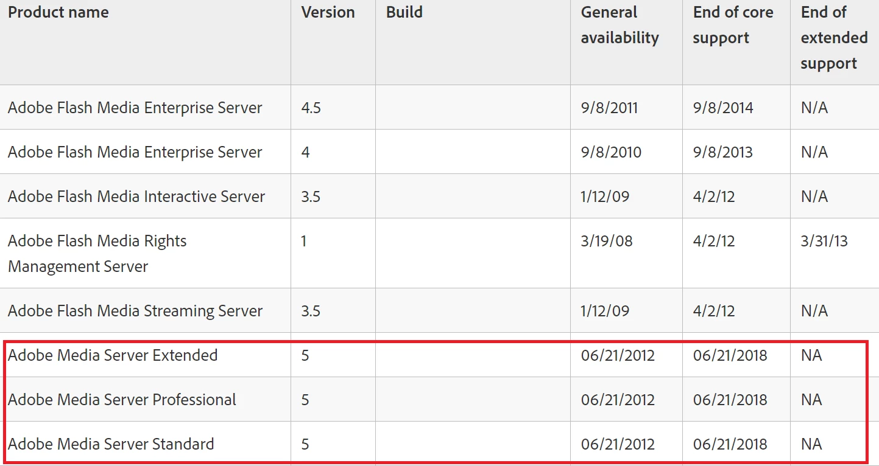Screen dimensions: 879x466
Task: Select "Adobe Flash Media Streaming Server" name
Action: [135, 311]
